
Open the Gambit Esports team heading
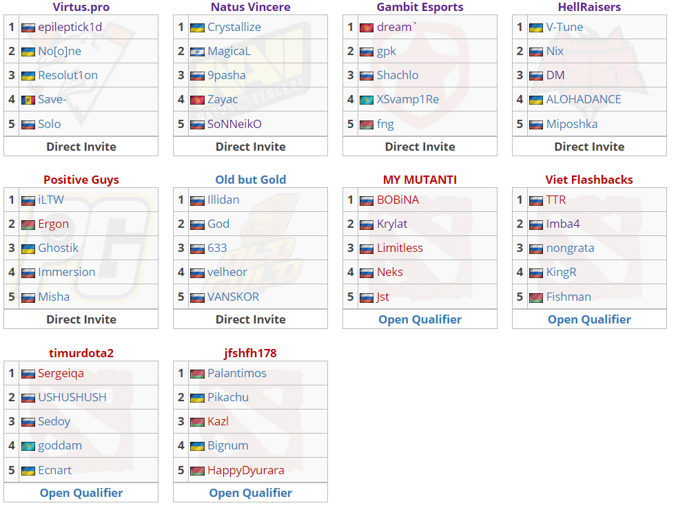coord(420,7)
